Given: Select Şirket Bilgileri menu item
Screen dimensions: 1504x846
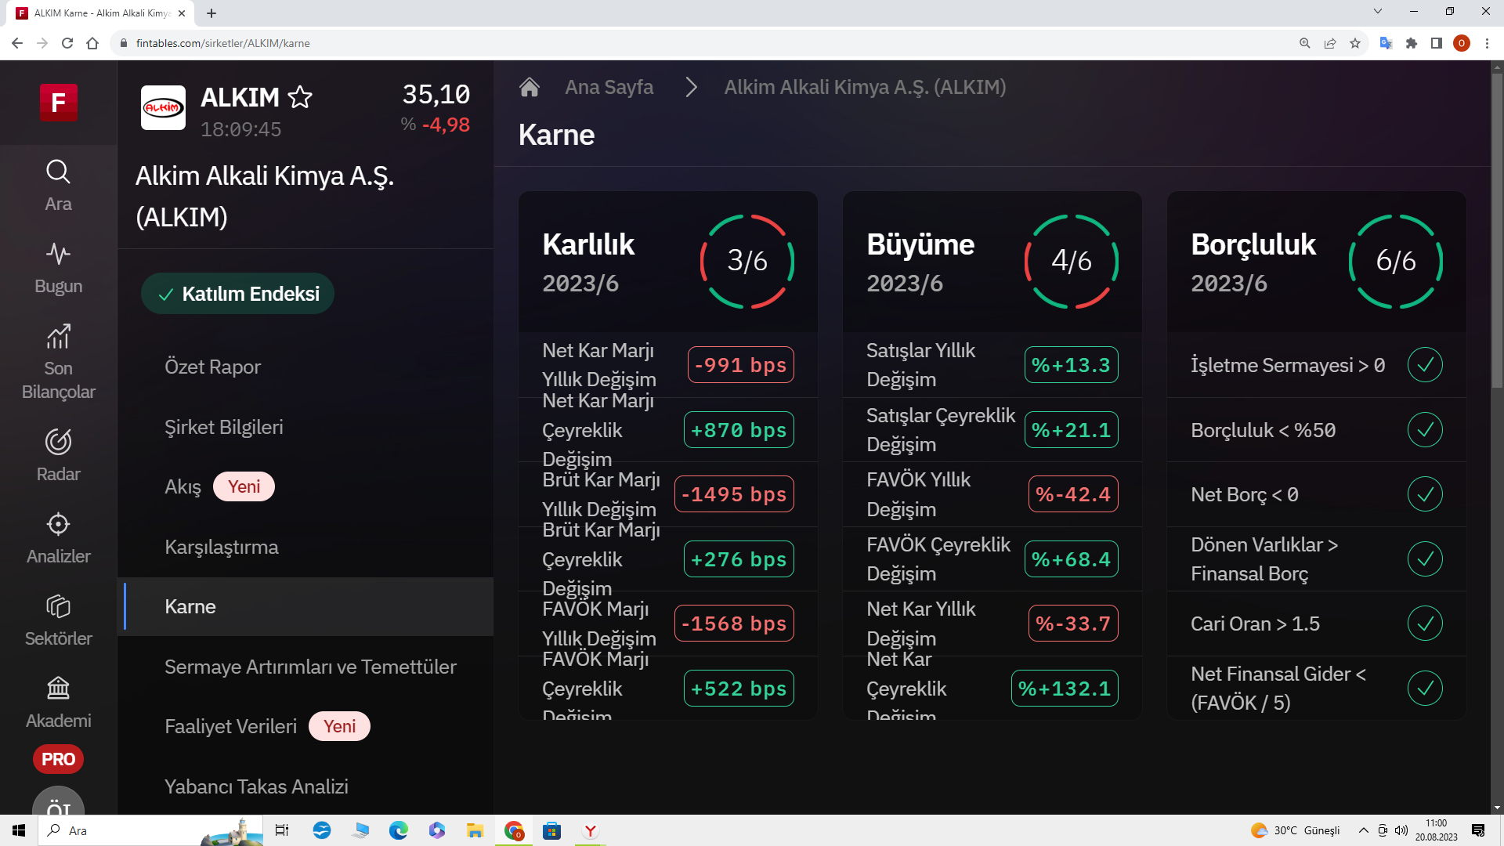Looking at the screenshot, I should click(223, 427).
